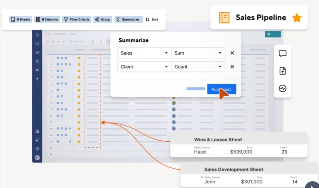This screenshot has width=319, height=188.
Task: Open the activity pulse icon on the right panel
Action: (283, 89)
